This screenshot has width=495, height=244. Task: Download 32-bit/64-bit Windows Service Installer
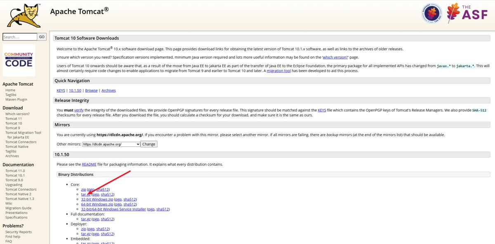[x=113, y=209]
